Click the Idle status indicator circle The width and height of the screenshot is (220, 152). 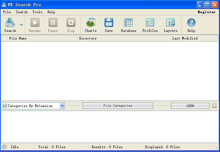point(4,147)
